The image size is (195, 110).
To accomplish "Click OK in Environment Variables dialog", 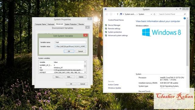I will tap(71, 84).
